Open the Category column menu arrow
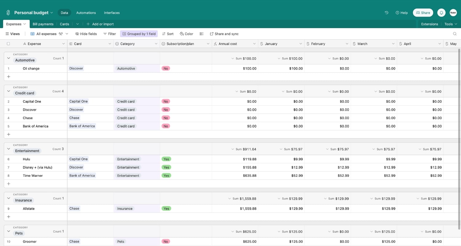 pyautogui.click(x=156, y=44)
